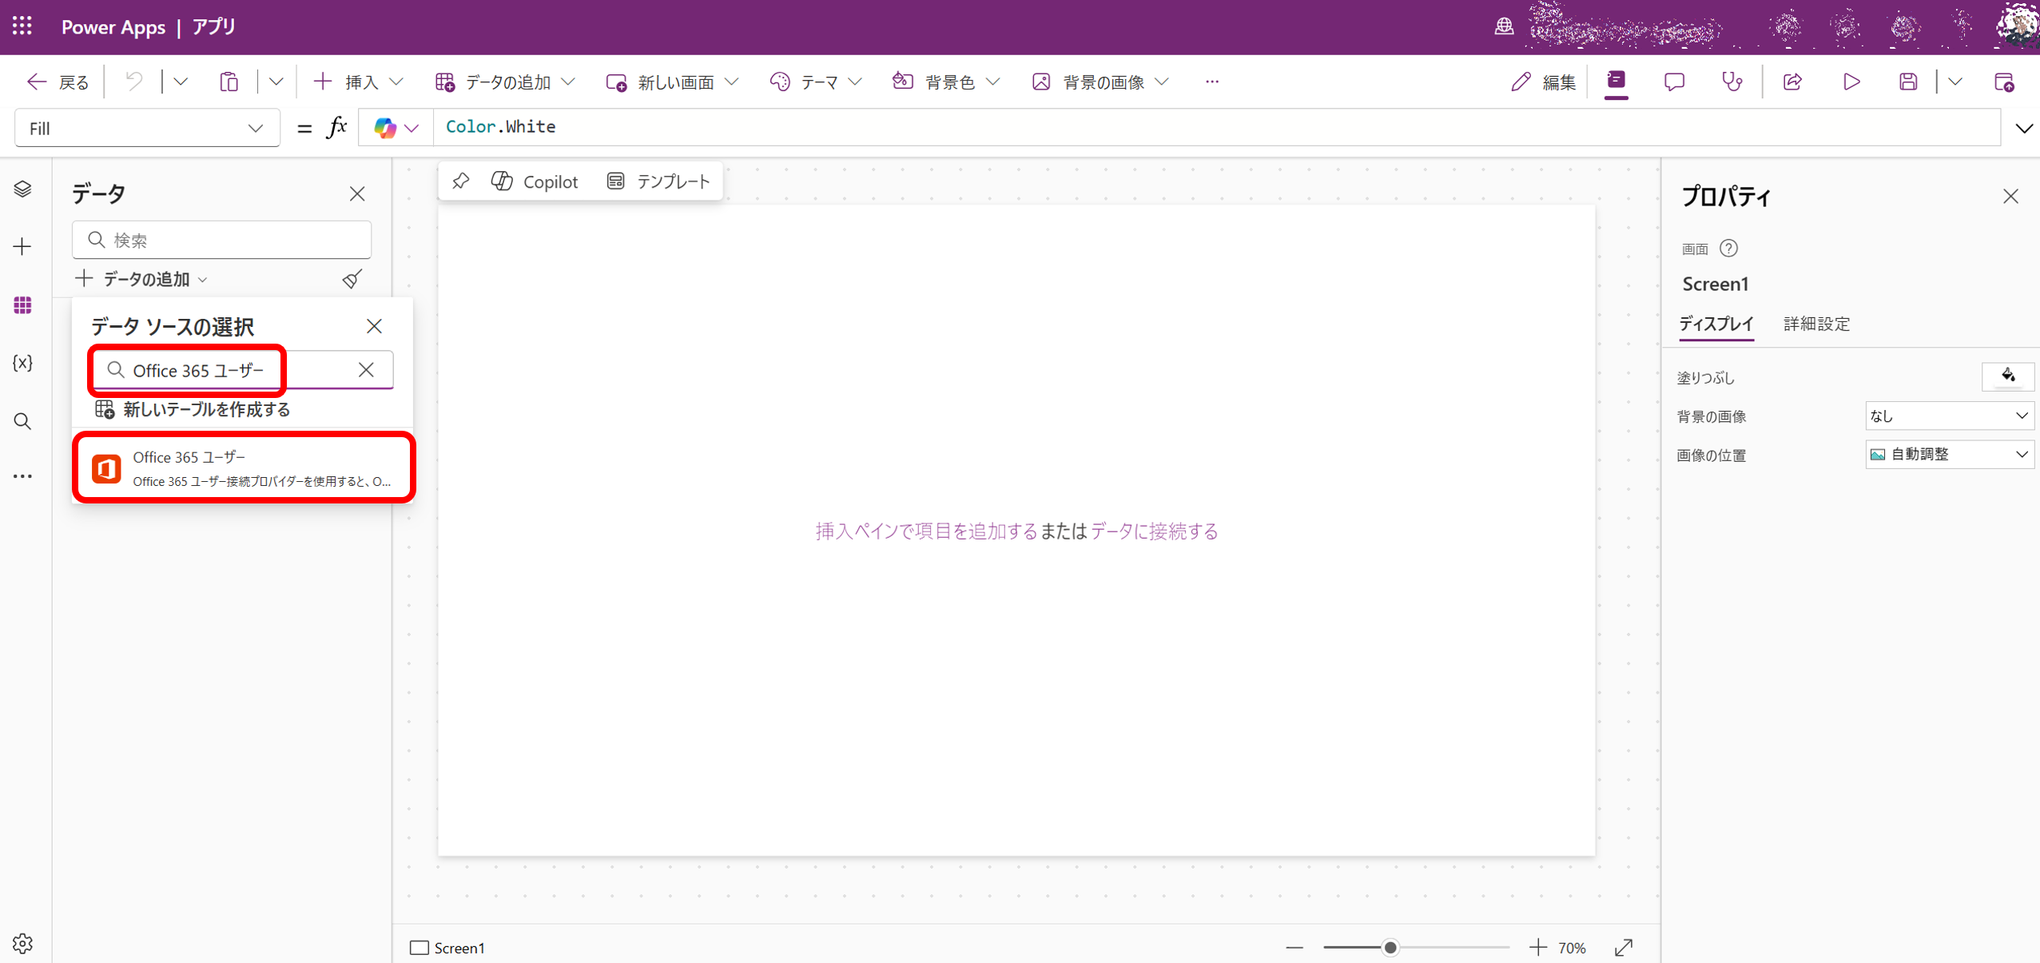Click the preview play icon
The height and width of the screenshot is (963, 2040).
point(1851,82)
